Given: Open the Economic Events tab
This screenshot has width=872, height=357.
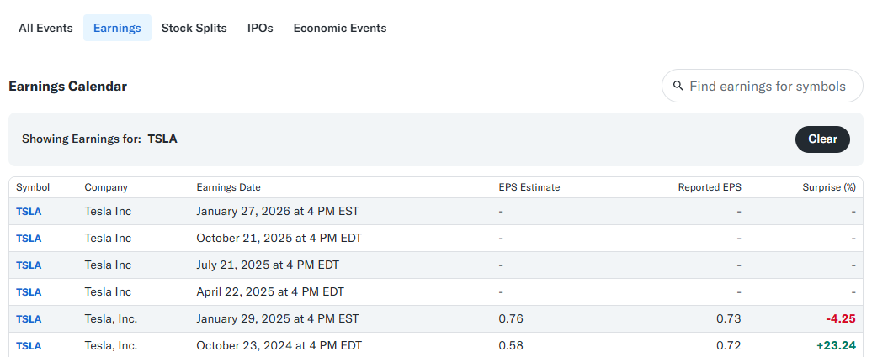Looking at the screenshot, I should (340, 28).
